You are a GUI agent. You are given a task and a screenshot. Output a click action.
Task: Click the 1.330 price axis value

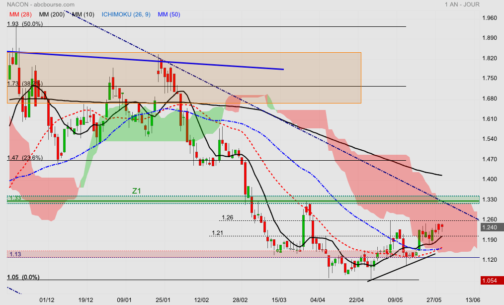click(x=490, y=200)
